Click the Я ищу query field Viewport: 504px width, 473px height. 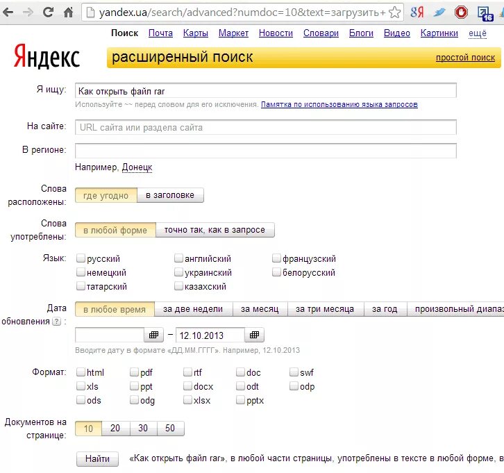pos(265,91)
